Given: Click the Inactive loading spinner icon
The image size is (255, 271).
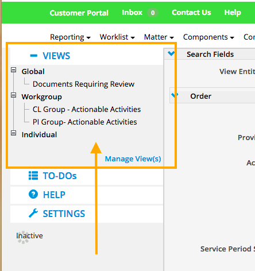Looking at the screenshot, I should point(23,237).
